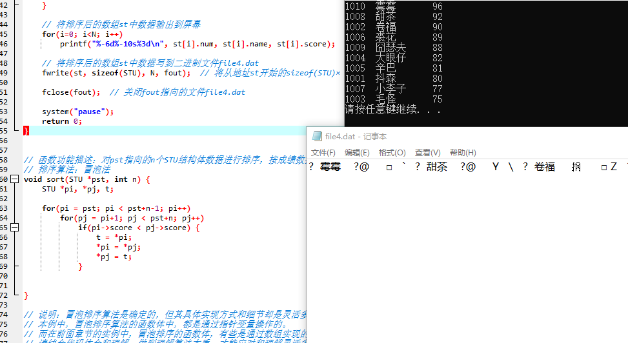Viewport: 628px width, 343px height.
Task: Click the STU *pi, *pj, t; declaration
Action: (77, 189)
